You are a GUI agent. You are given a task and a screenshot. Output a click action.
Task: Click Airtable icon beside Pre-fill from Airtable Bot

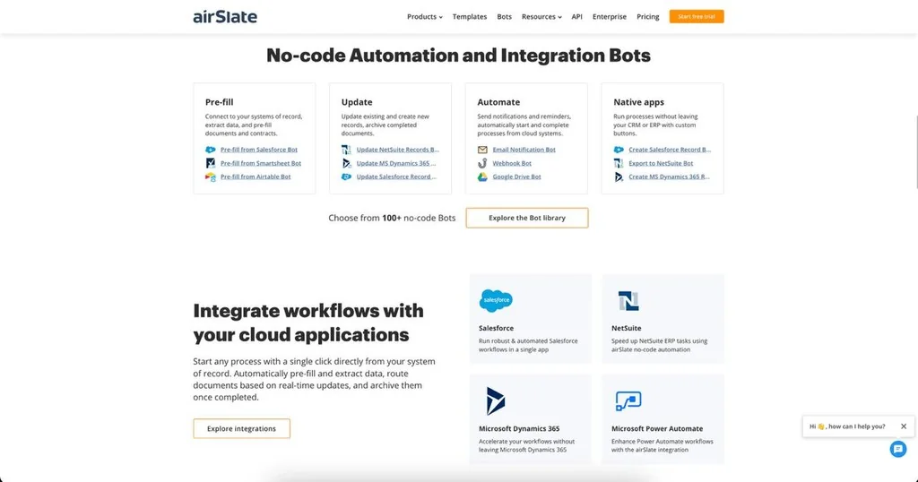(x=210, y=176)
